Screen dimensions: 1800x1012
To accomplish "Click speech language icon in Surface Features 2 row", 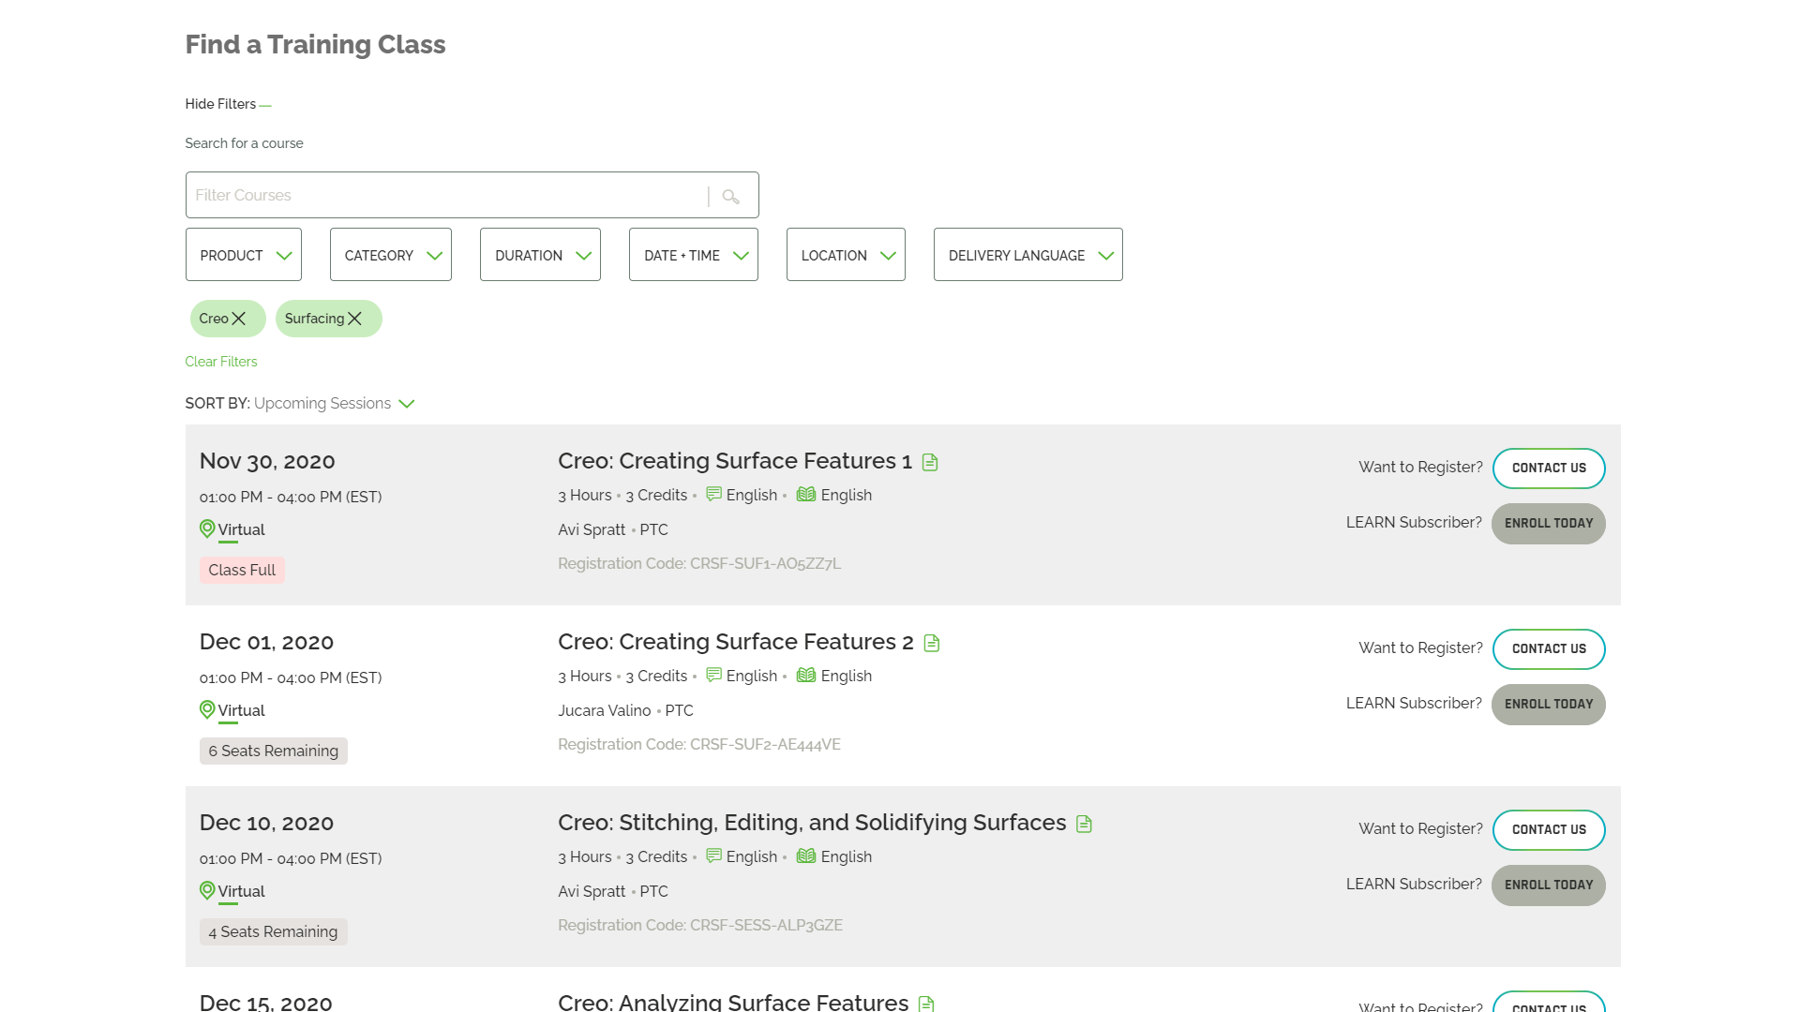I will point(713,675).
